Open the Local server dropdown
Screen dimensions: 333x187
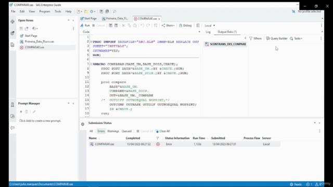pyautogui.click(x=210, y=25)
